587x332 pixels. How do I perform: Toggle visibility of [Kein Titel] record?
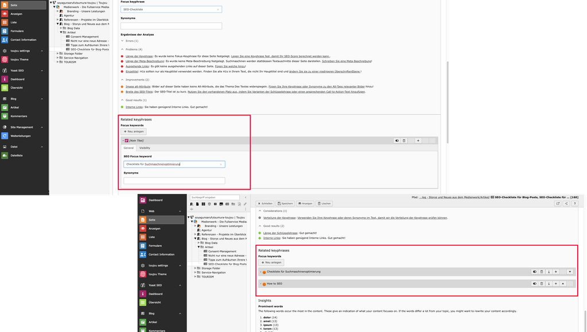[396, 140]
